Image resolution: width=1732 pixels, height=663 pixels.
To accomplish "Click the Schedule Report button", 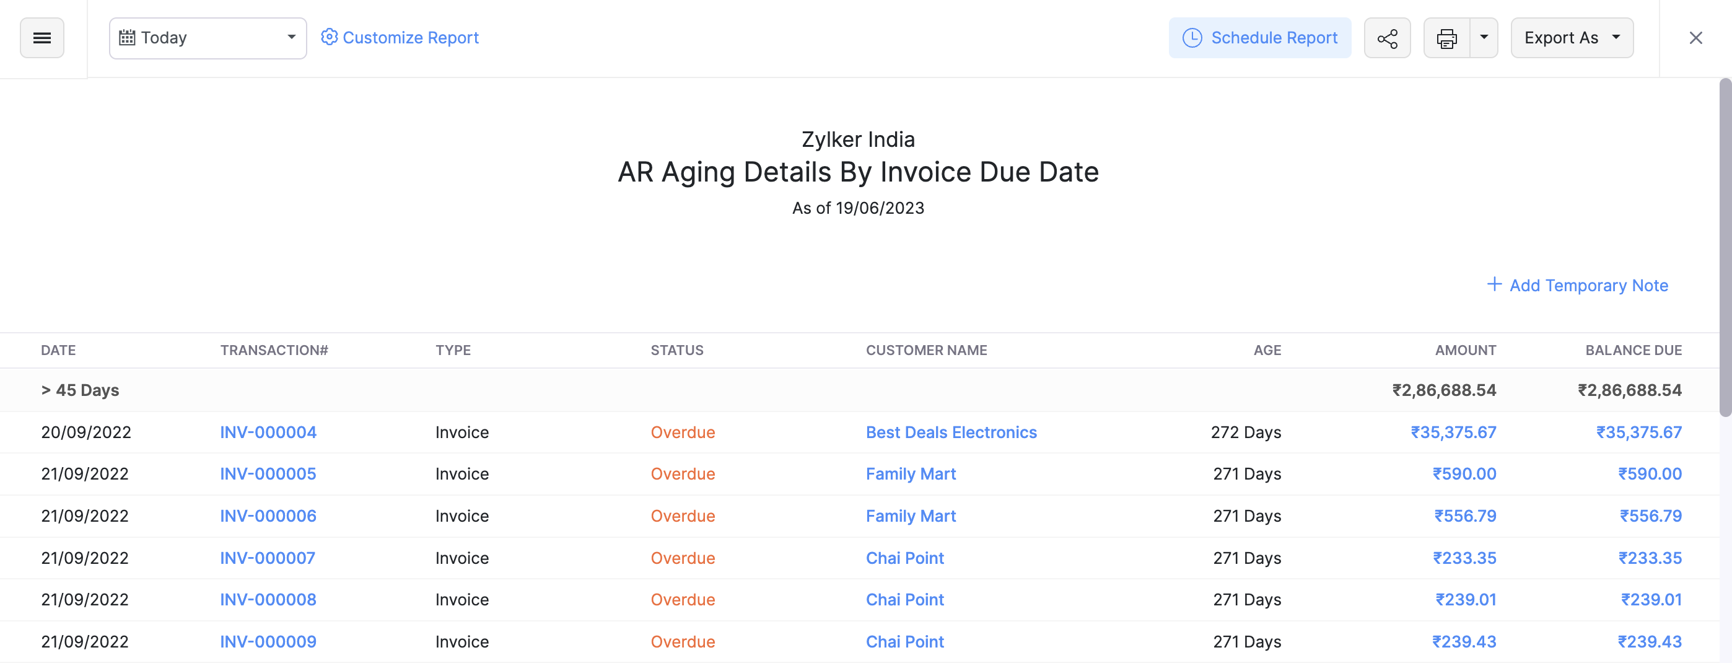I will coord(1274,38).
